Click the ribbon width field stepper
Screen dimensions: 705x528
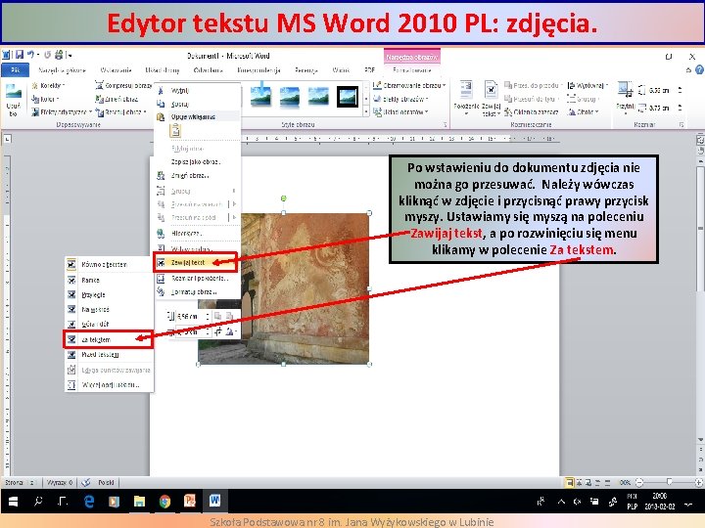tap(681, 108)
